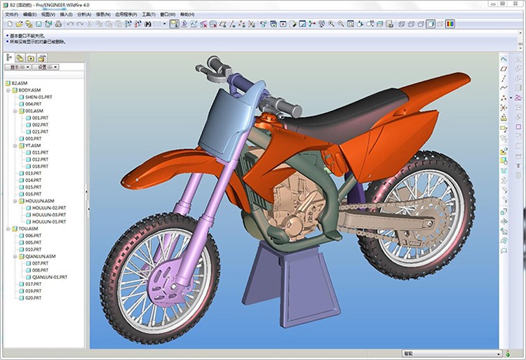The image size is (526, 360).
Task: Click the rainbow color appearance swatch icon
Action: point(450,24)
